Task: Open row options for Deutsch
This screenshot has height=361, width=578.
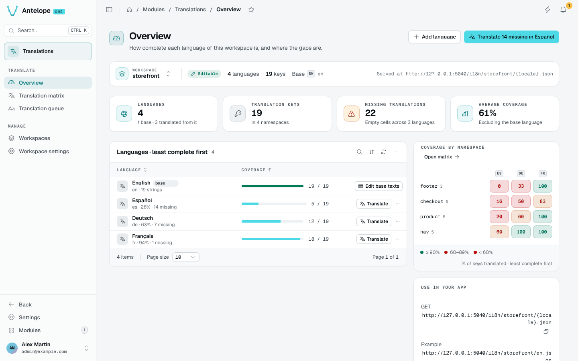Action: 398,221
